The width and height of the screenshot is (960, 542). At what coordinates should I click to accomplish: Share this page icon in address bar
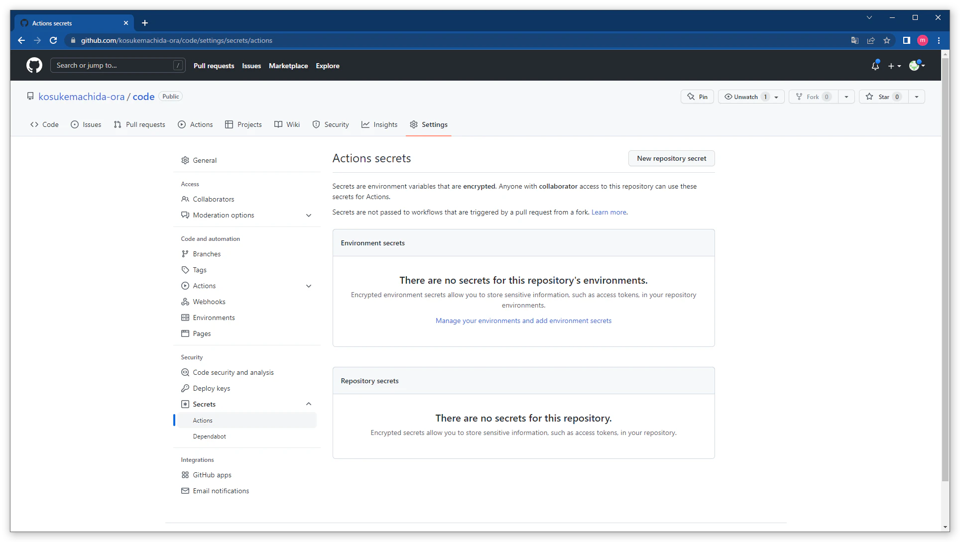point(871,40)
